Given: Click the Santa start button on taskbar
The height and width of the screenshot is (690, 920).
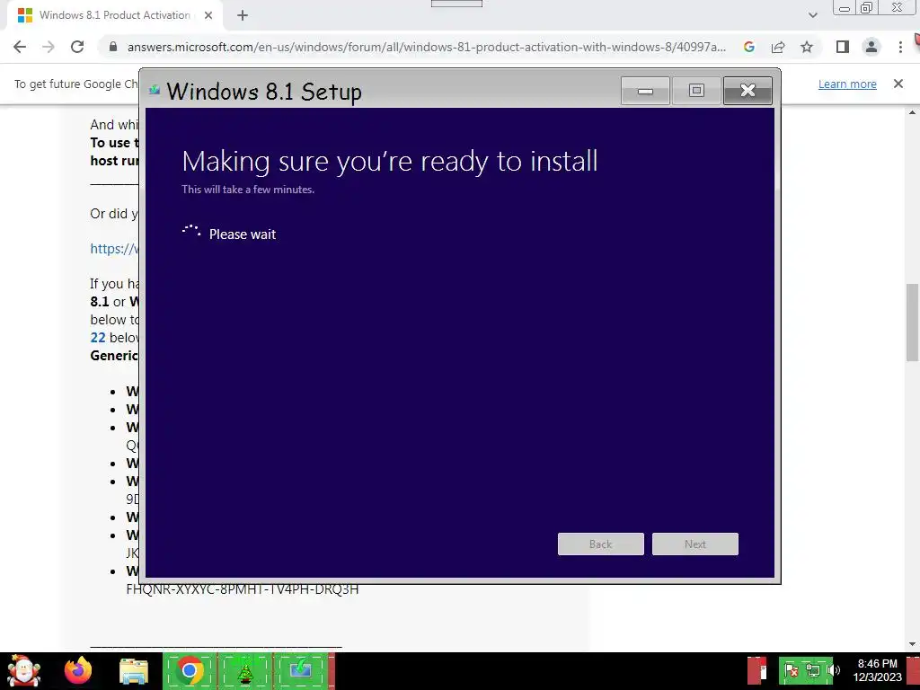Looking at the screenshot, I should 23,671.
